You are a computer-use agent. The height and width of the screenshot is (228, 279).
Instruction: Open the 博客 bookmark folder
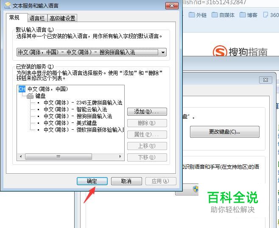(248, 15)
